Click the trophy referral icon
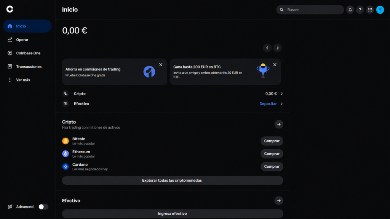The image size is (390, 219). [263, 70]
